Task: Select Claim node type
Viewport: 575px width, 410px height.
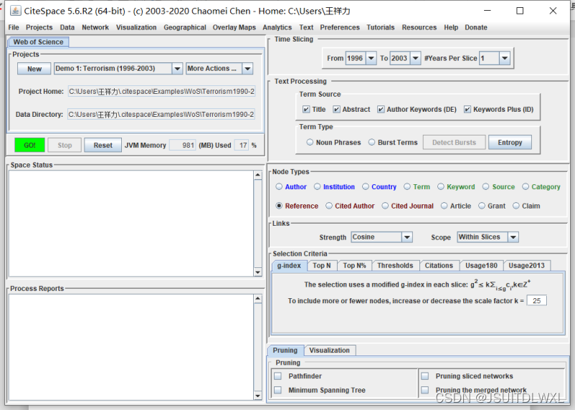Action: (516, 206)
